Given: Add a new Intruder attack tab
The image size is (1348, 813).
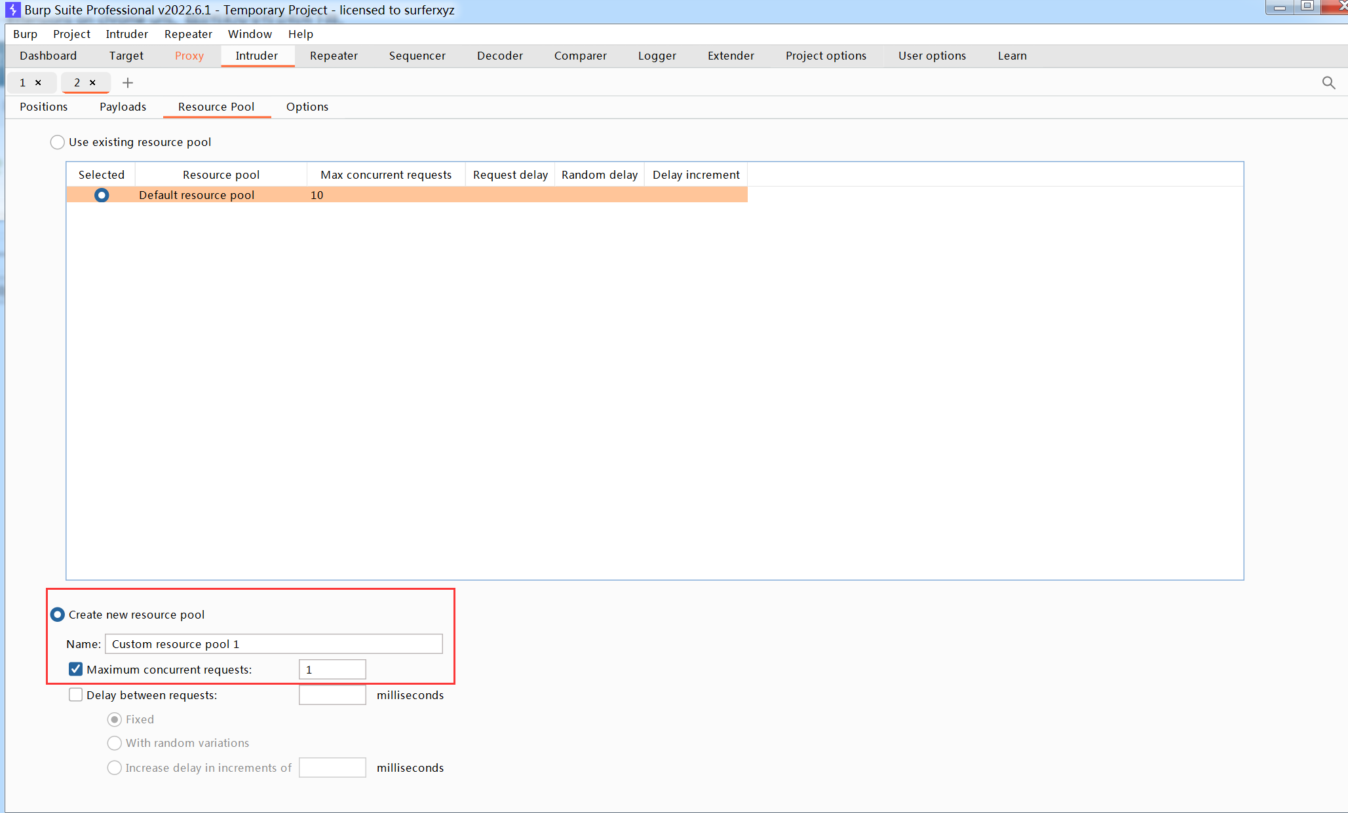Looking at the screenshot, I should (128, 82).
